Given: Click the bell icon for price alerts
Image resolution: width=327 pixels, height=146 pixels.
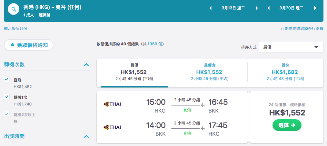Looking at the screenshot, I should point(13,45).
